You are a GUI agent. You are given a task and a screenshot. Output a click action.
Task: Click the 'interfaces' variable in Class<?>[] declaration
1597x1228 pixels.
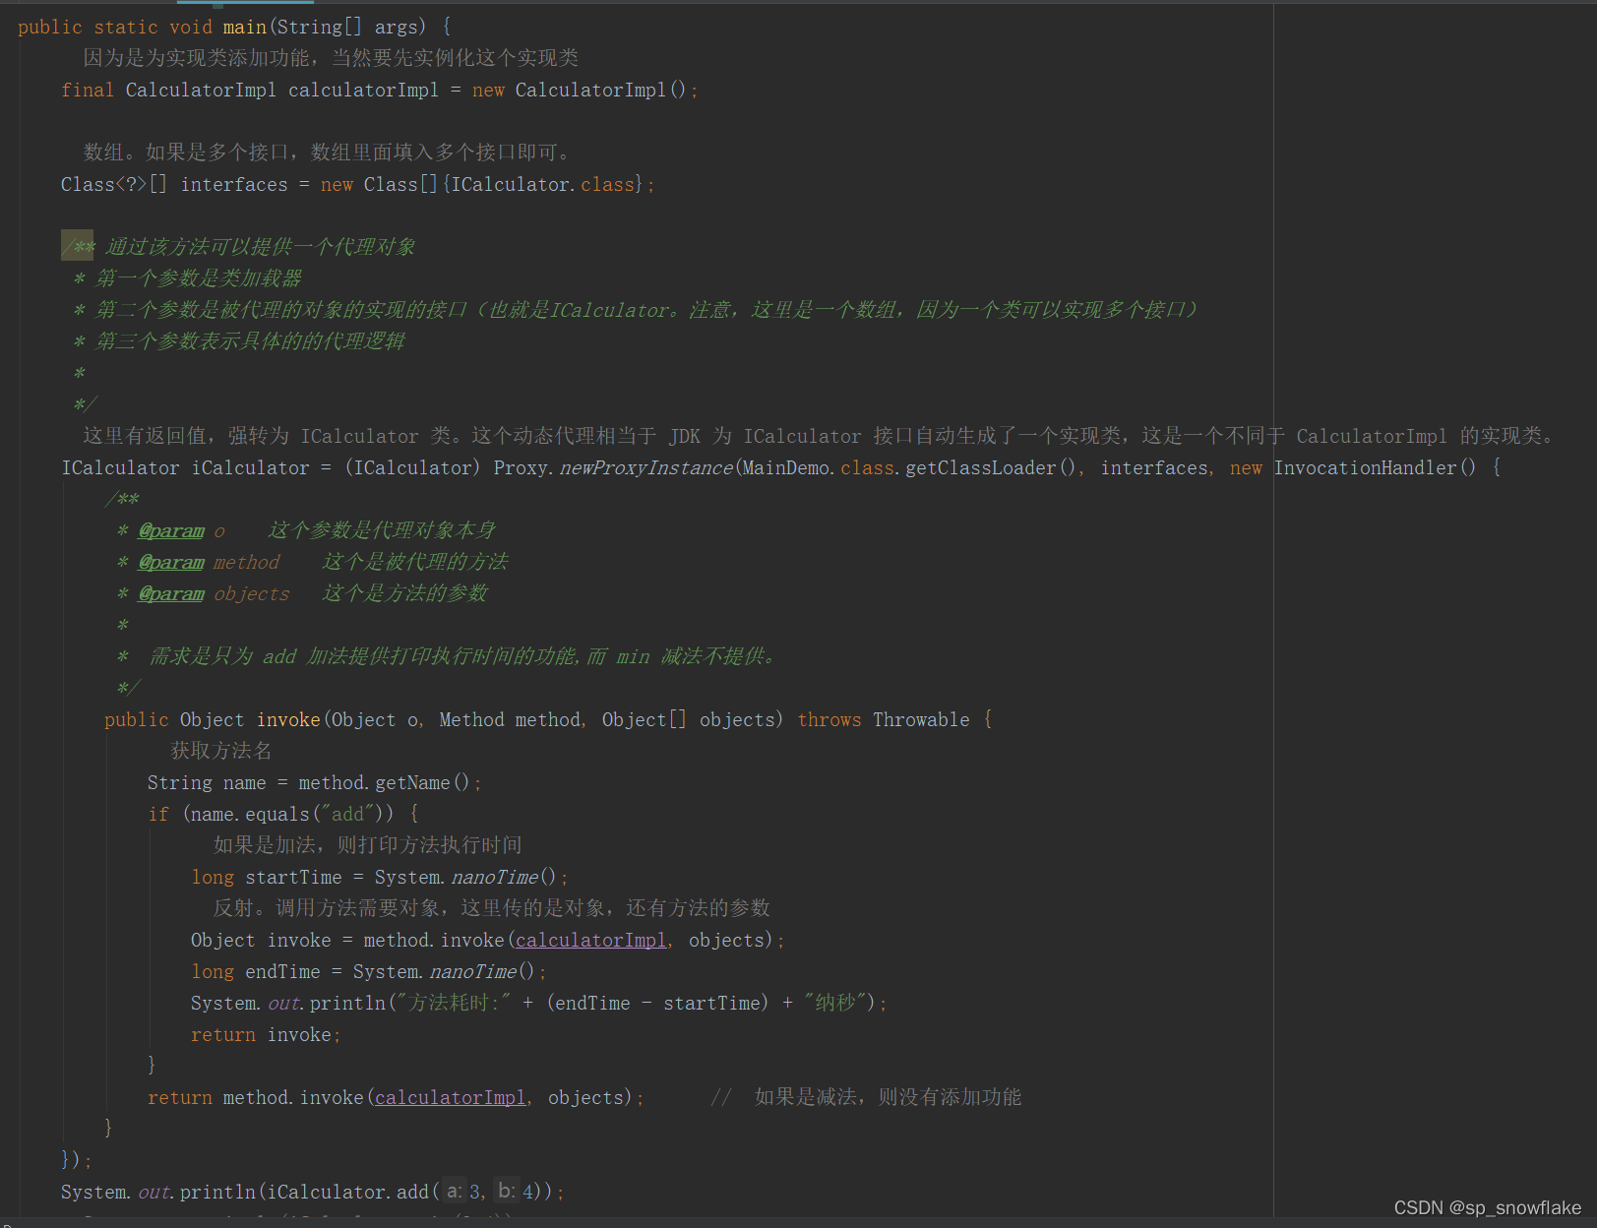tap(234, 184)
